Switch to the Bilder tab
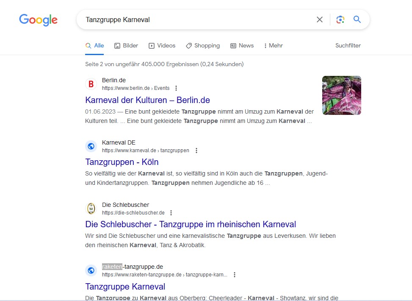This screenshot has width=412, height=301. click(126, 45)
